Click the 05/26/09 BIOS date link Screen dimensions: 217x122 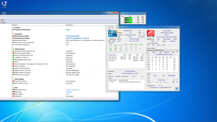click(x=69, y=92)
